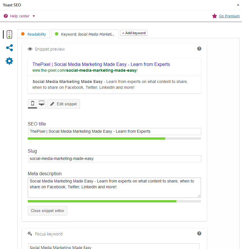Image resolution: width=242 pixels, height=249 pixels.
Task: Click the Go Premium star icon
Action: 214,16
